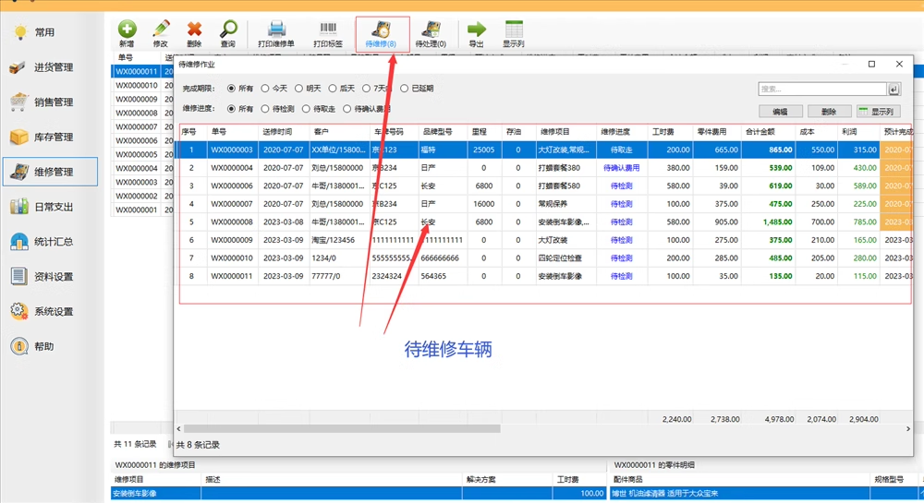Screen dimensions: 924x503
Task: Sort by the 利润 column header
Action: pyautogui.click(x=858, y=132)
